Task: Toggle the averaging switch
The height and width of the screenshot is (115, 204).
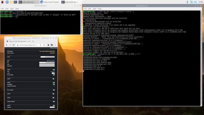Action: pos(53,84)
